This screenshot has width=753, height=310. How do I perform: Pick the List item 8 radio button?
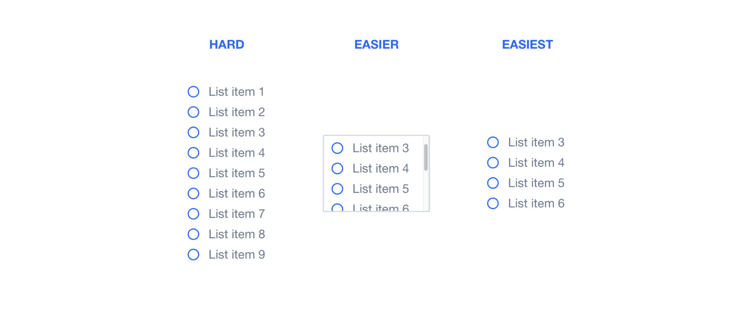(193, 234)
